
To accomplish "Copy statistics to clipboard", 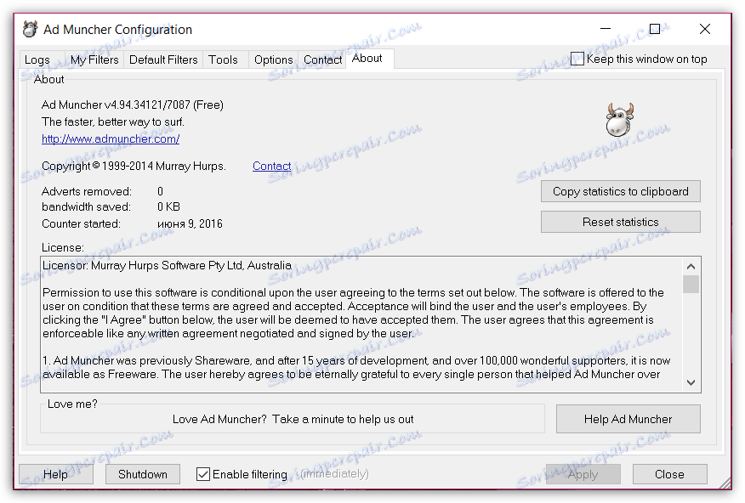I will [621, 191].
